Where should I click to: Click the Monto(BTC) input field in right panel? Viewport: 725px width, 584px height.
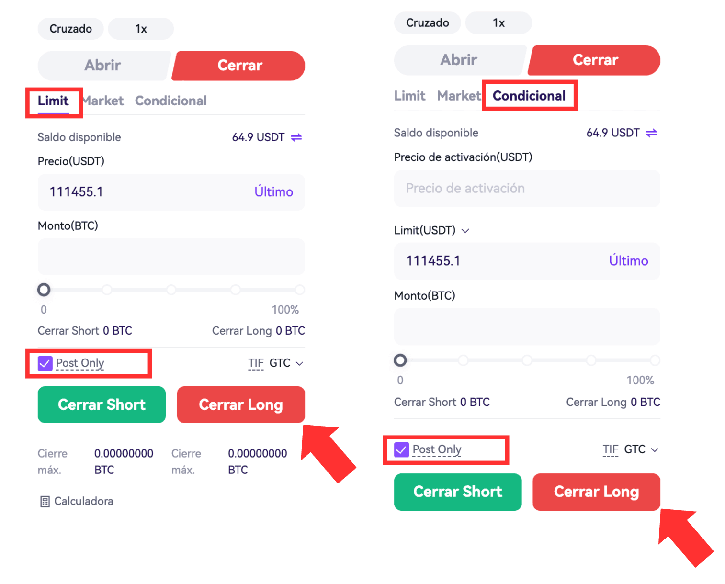527,327
